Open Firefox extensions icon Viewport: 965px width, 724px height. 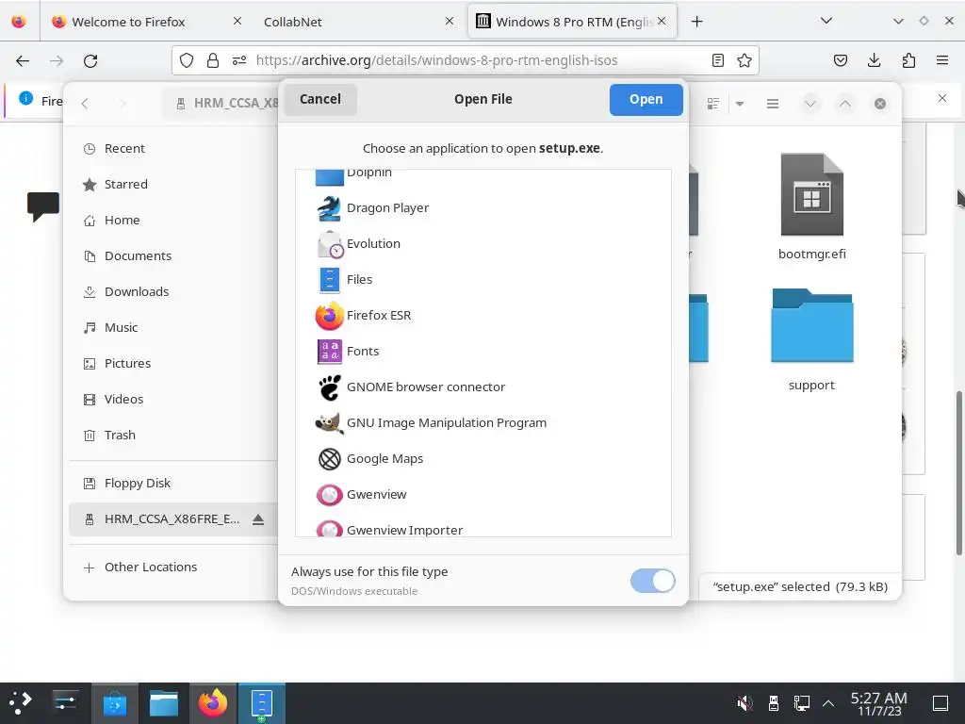(x=908, y=60)
